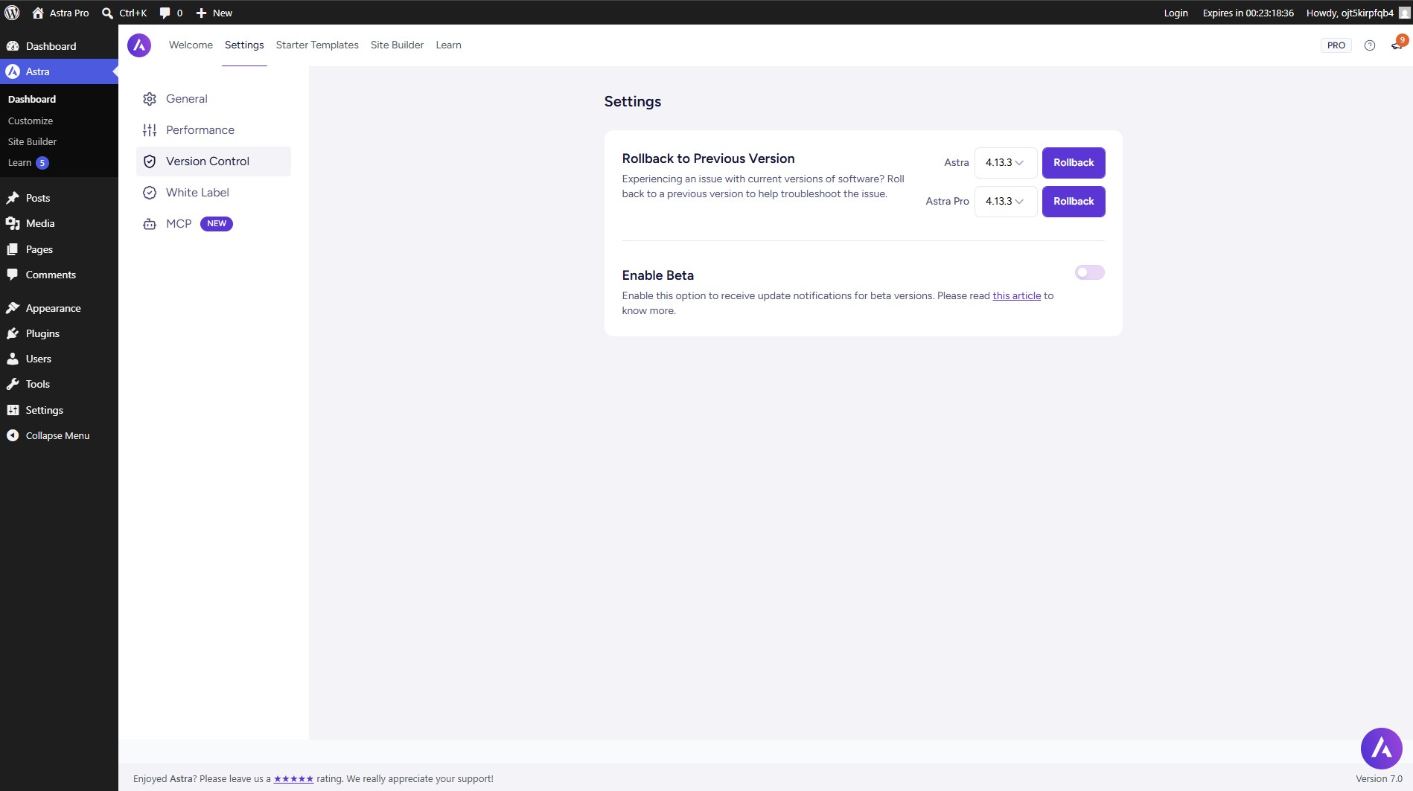Open Site Builder in Astra submenu

[32, 141]
